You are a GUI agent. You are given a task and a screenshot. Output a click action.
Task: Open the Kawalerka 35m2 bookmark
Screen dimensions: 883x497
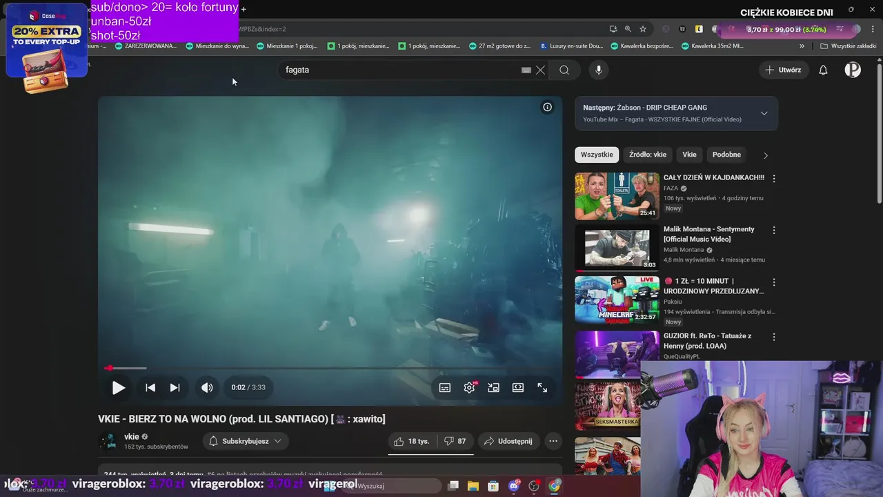click(x=712, y=46)
